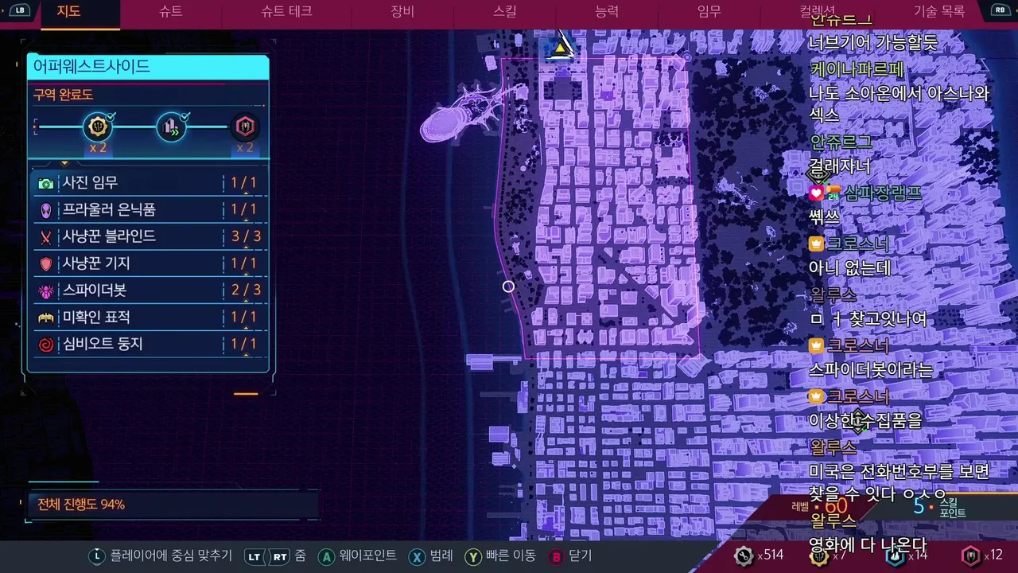Click the 3 / 3 count for 사냥꾼 블라인드
1018x573 pixels.
(246, 237)
